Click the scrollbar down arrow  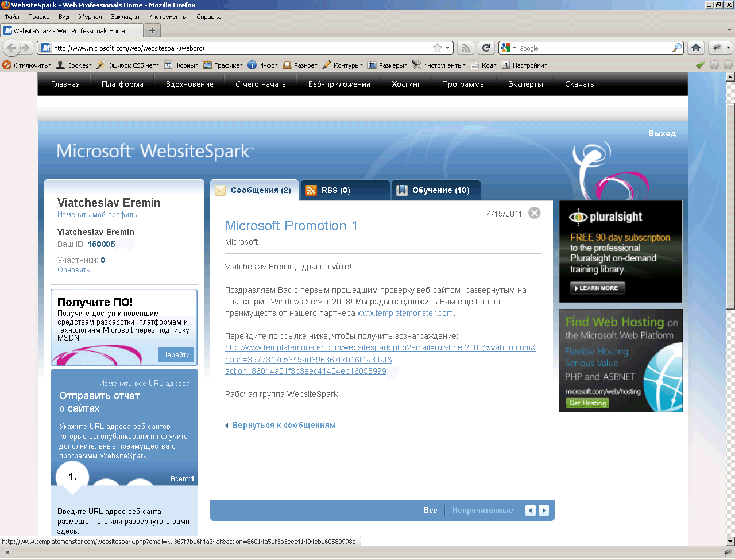730,541
